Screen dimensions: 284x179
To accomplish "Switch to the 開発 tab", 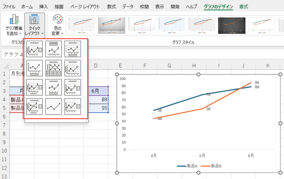I will (x=175, y=7).
